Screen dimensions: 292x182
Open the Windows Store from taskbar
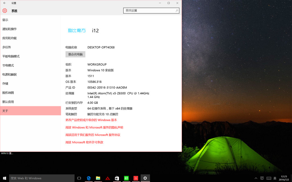(117, 178)
